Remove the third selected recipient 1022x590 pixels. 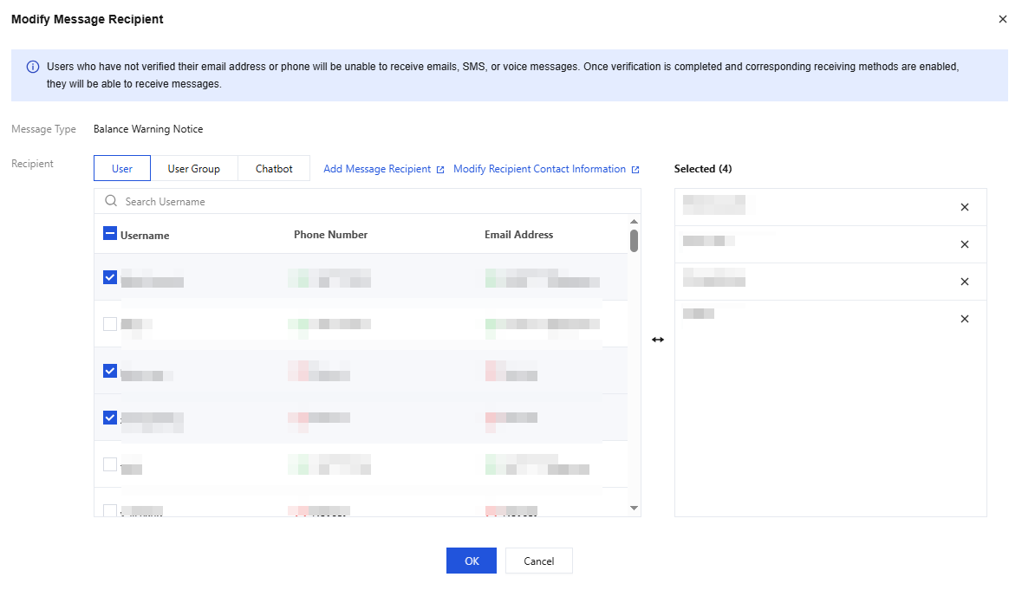(x=965, y=282)
